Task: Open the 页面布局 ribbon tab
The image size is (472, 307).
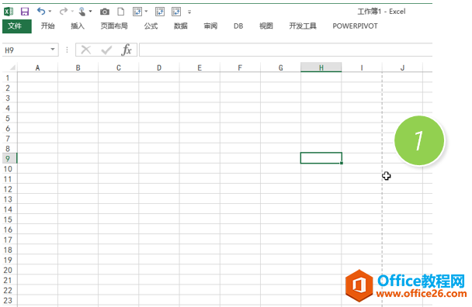Action: point(114,26)
